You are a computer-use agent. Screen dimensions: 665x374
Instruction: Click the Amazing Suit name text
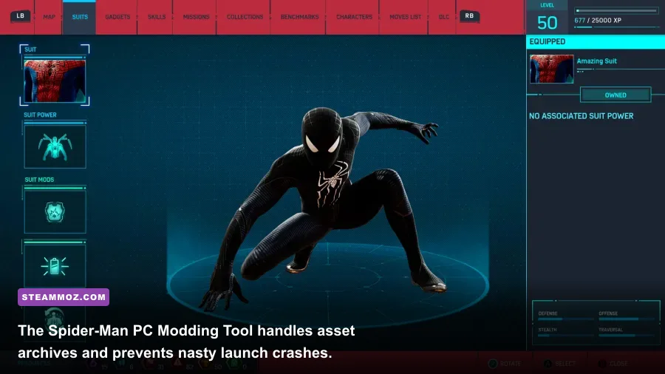(x=596, y=61)
